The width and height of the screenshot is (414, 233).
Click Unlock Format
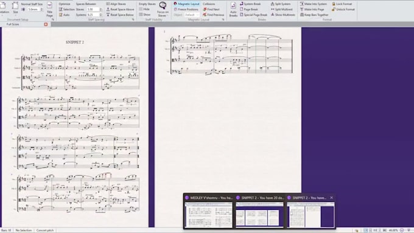click(343, 9)
